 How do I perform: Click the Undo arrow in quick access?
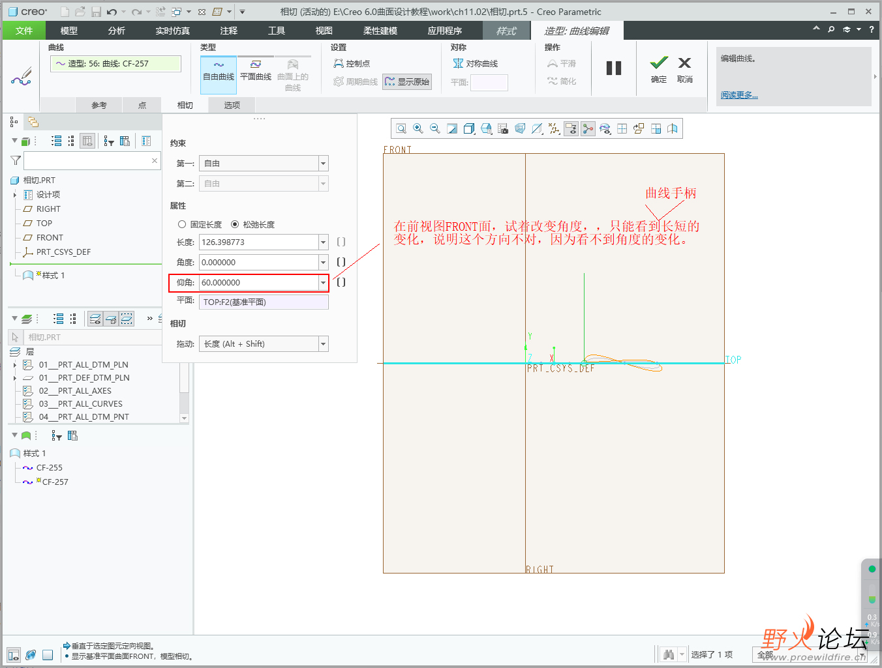[112, 12]
